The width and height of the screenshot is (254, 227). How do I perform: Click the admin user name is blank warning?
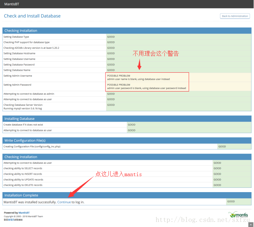(x=139, y=79)
